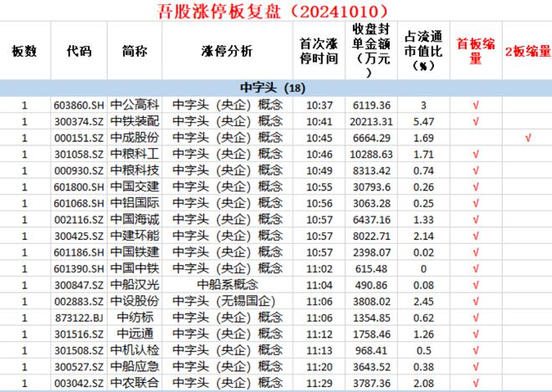Click the 2板缩量 checkmark for 中成股份
This screenshot has width=552, height=392.
pyautogui.click(x=528, y=138)
